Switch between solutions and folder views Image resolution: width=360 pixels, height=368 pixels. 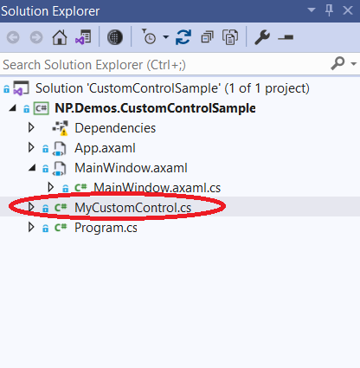(x=83, y=37)
